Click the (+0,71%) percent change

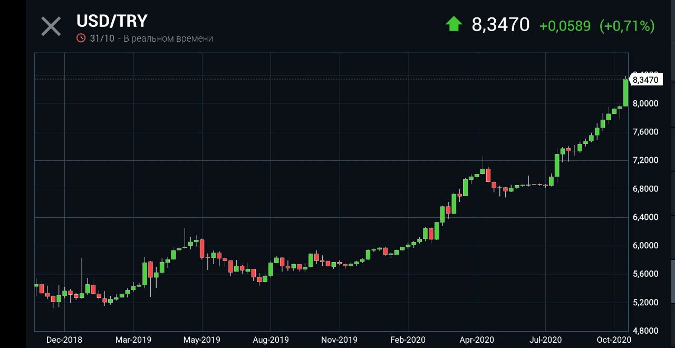click(x=627, y=26)
